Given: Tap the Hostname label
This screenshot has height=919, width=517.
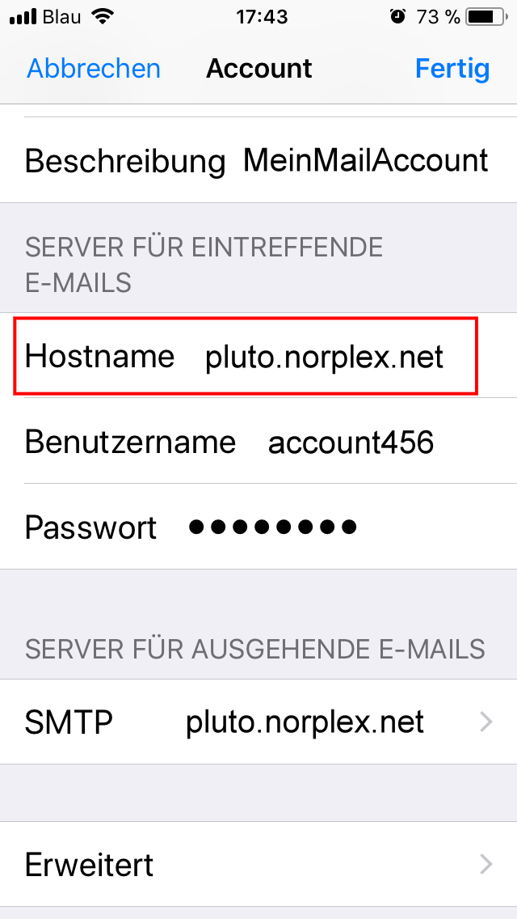Looking at the screenshot, I should (x=99, y=356).
